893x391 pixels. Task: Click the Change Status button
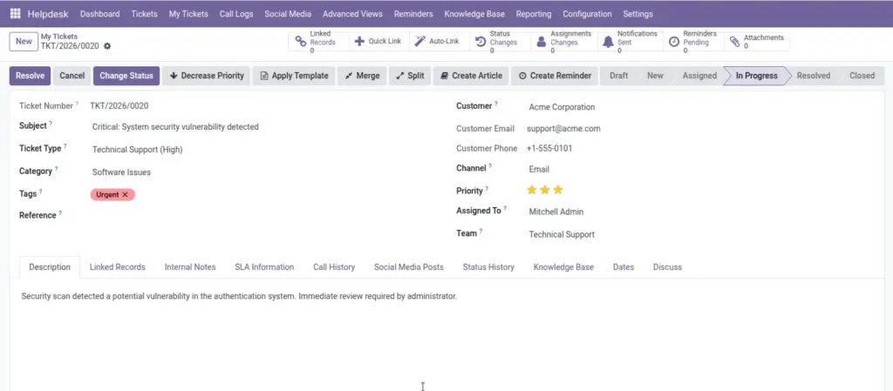click(x=126, y=76)
